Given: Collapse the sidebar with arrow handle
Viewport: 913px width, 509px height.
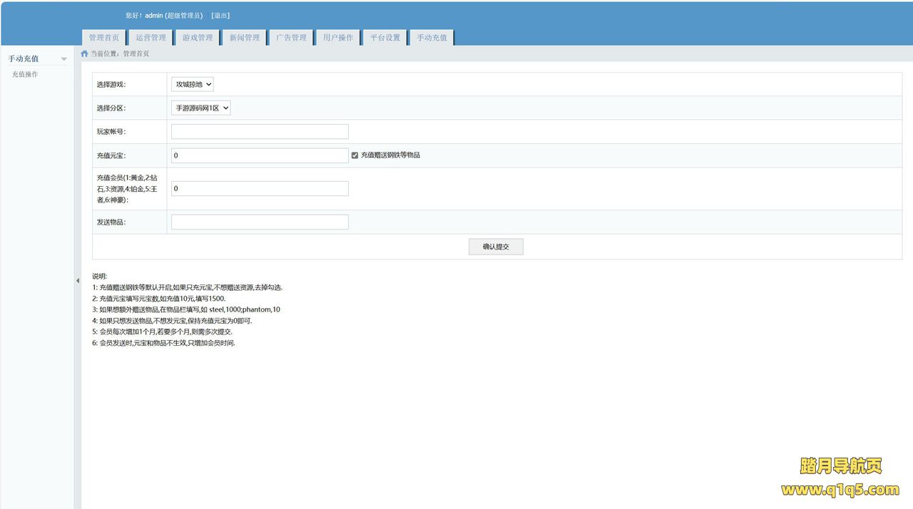Looking at the screenshot, I should point(77,281).
